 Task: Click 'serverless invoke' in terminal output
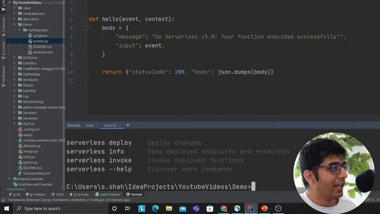pos(99,160)
